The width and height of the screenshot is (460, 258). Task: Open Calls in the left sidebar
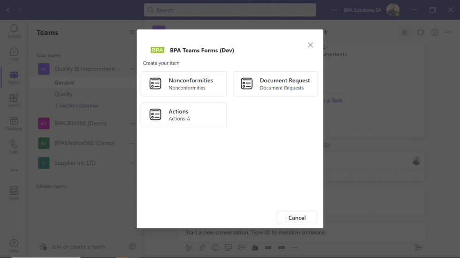coord(14,147)
